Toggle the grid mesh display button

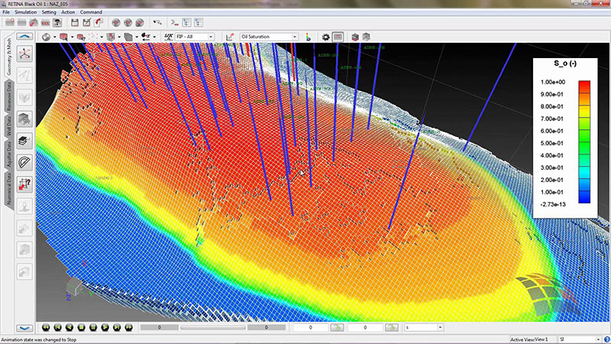tap(338, 37)
